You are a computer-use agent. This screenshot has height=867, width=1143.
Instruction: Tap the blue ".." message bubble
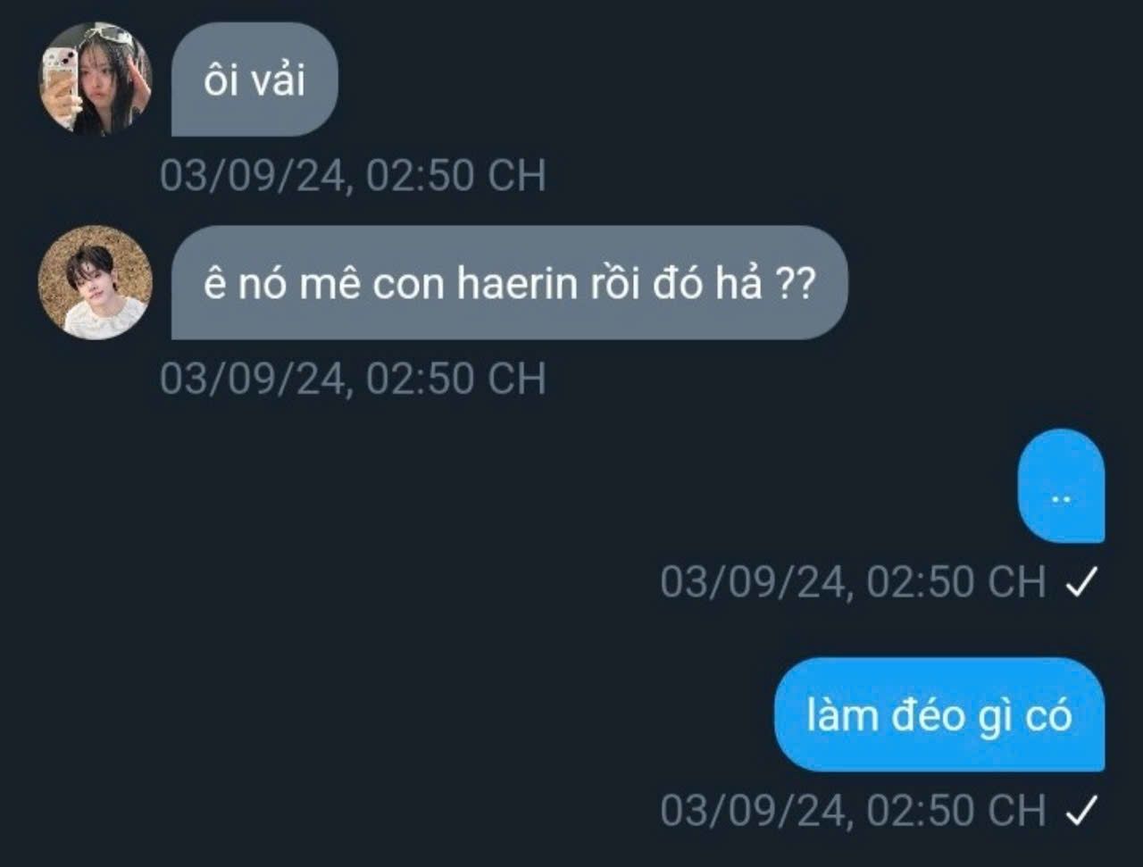click(x=1061, y=486)
